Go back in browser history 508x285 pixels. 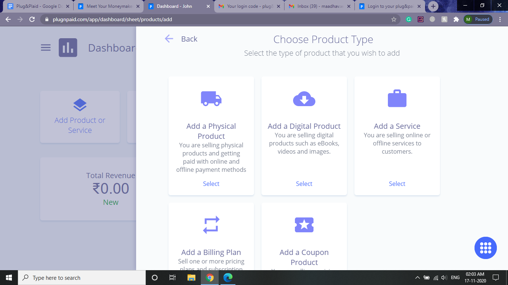8,19
